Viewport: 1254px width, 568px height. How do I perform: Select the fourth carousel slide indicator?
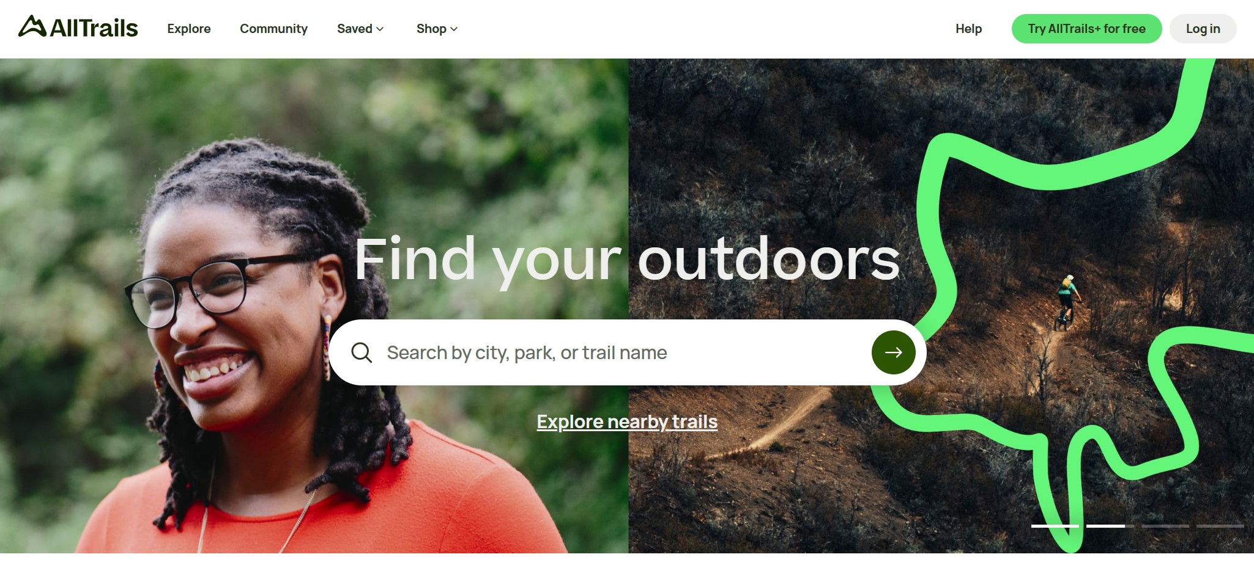click(x=1220, y=526)
